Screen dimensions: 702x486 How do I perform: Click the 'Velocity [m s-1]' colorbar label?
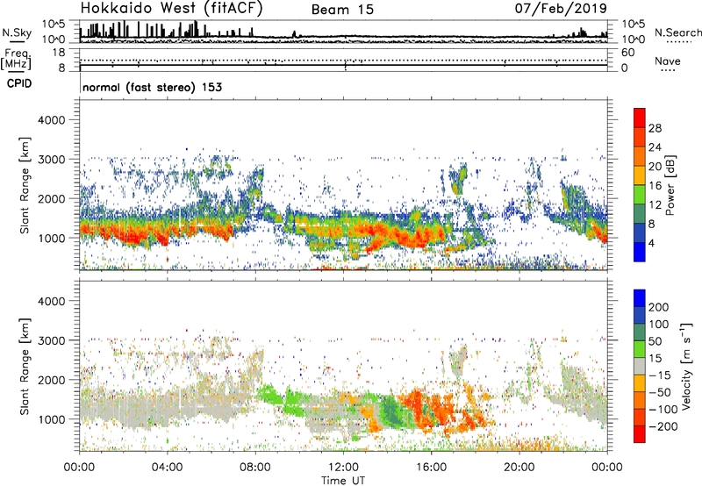pyautogui.click(x=686, y=366)
